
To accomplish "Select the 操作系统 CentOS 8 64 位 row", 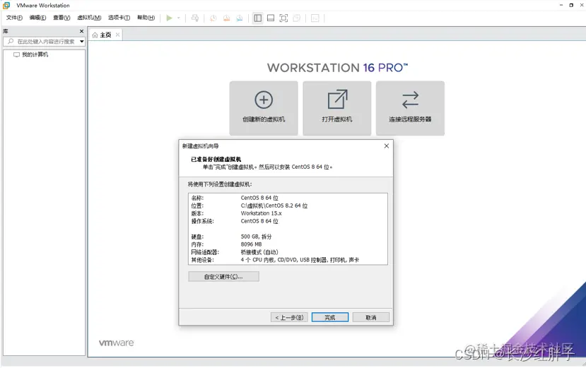I will pos(288,222).
